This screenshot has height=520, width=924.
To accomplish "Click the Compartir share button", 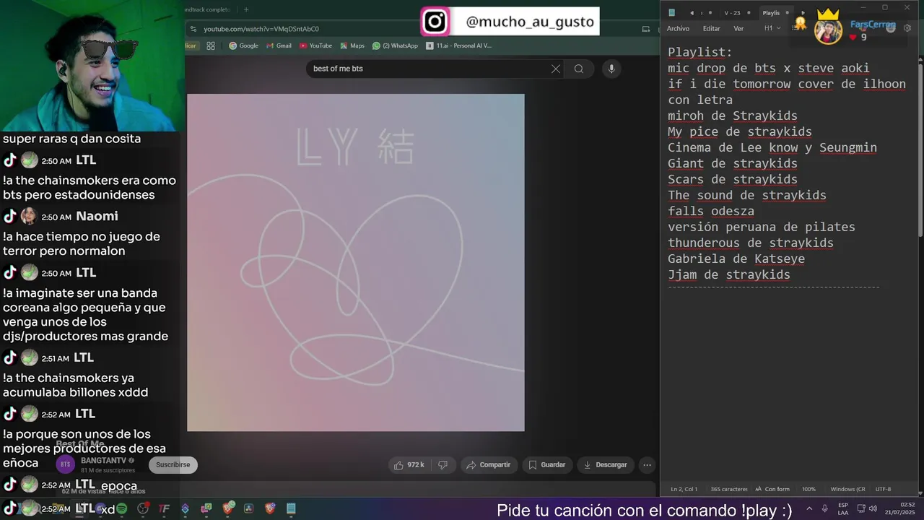I will pos(489,464).
